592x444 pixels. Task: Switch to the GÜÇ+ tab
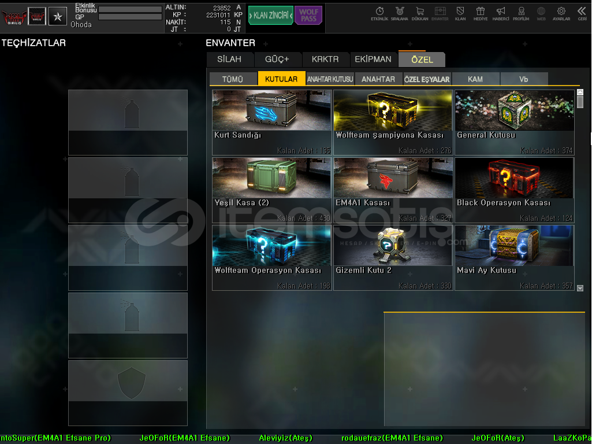coord(277,60)
